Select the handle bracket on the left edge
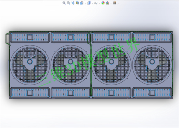Screen dimensions: 179x128 click(7, 38)
